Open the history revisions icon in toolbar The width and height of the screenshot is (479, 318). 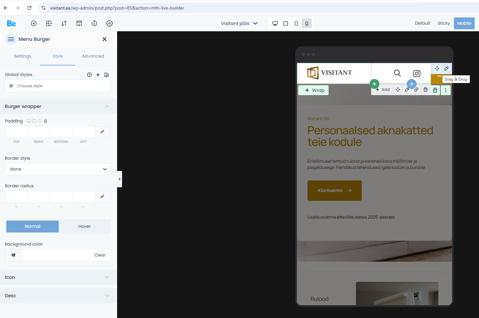tap(94, 23)
